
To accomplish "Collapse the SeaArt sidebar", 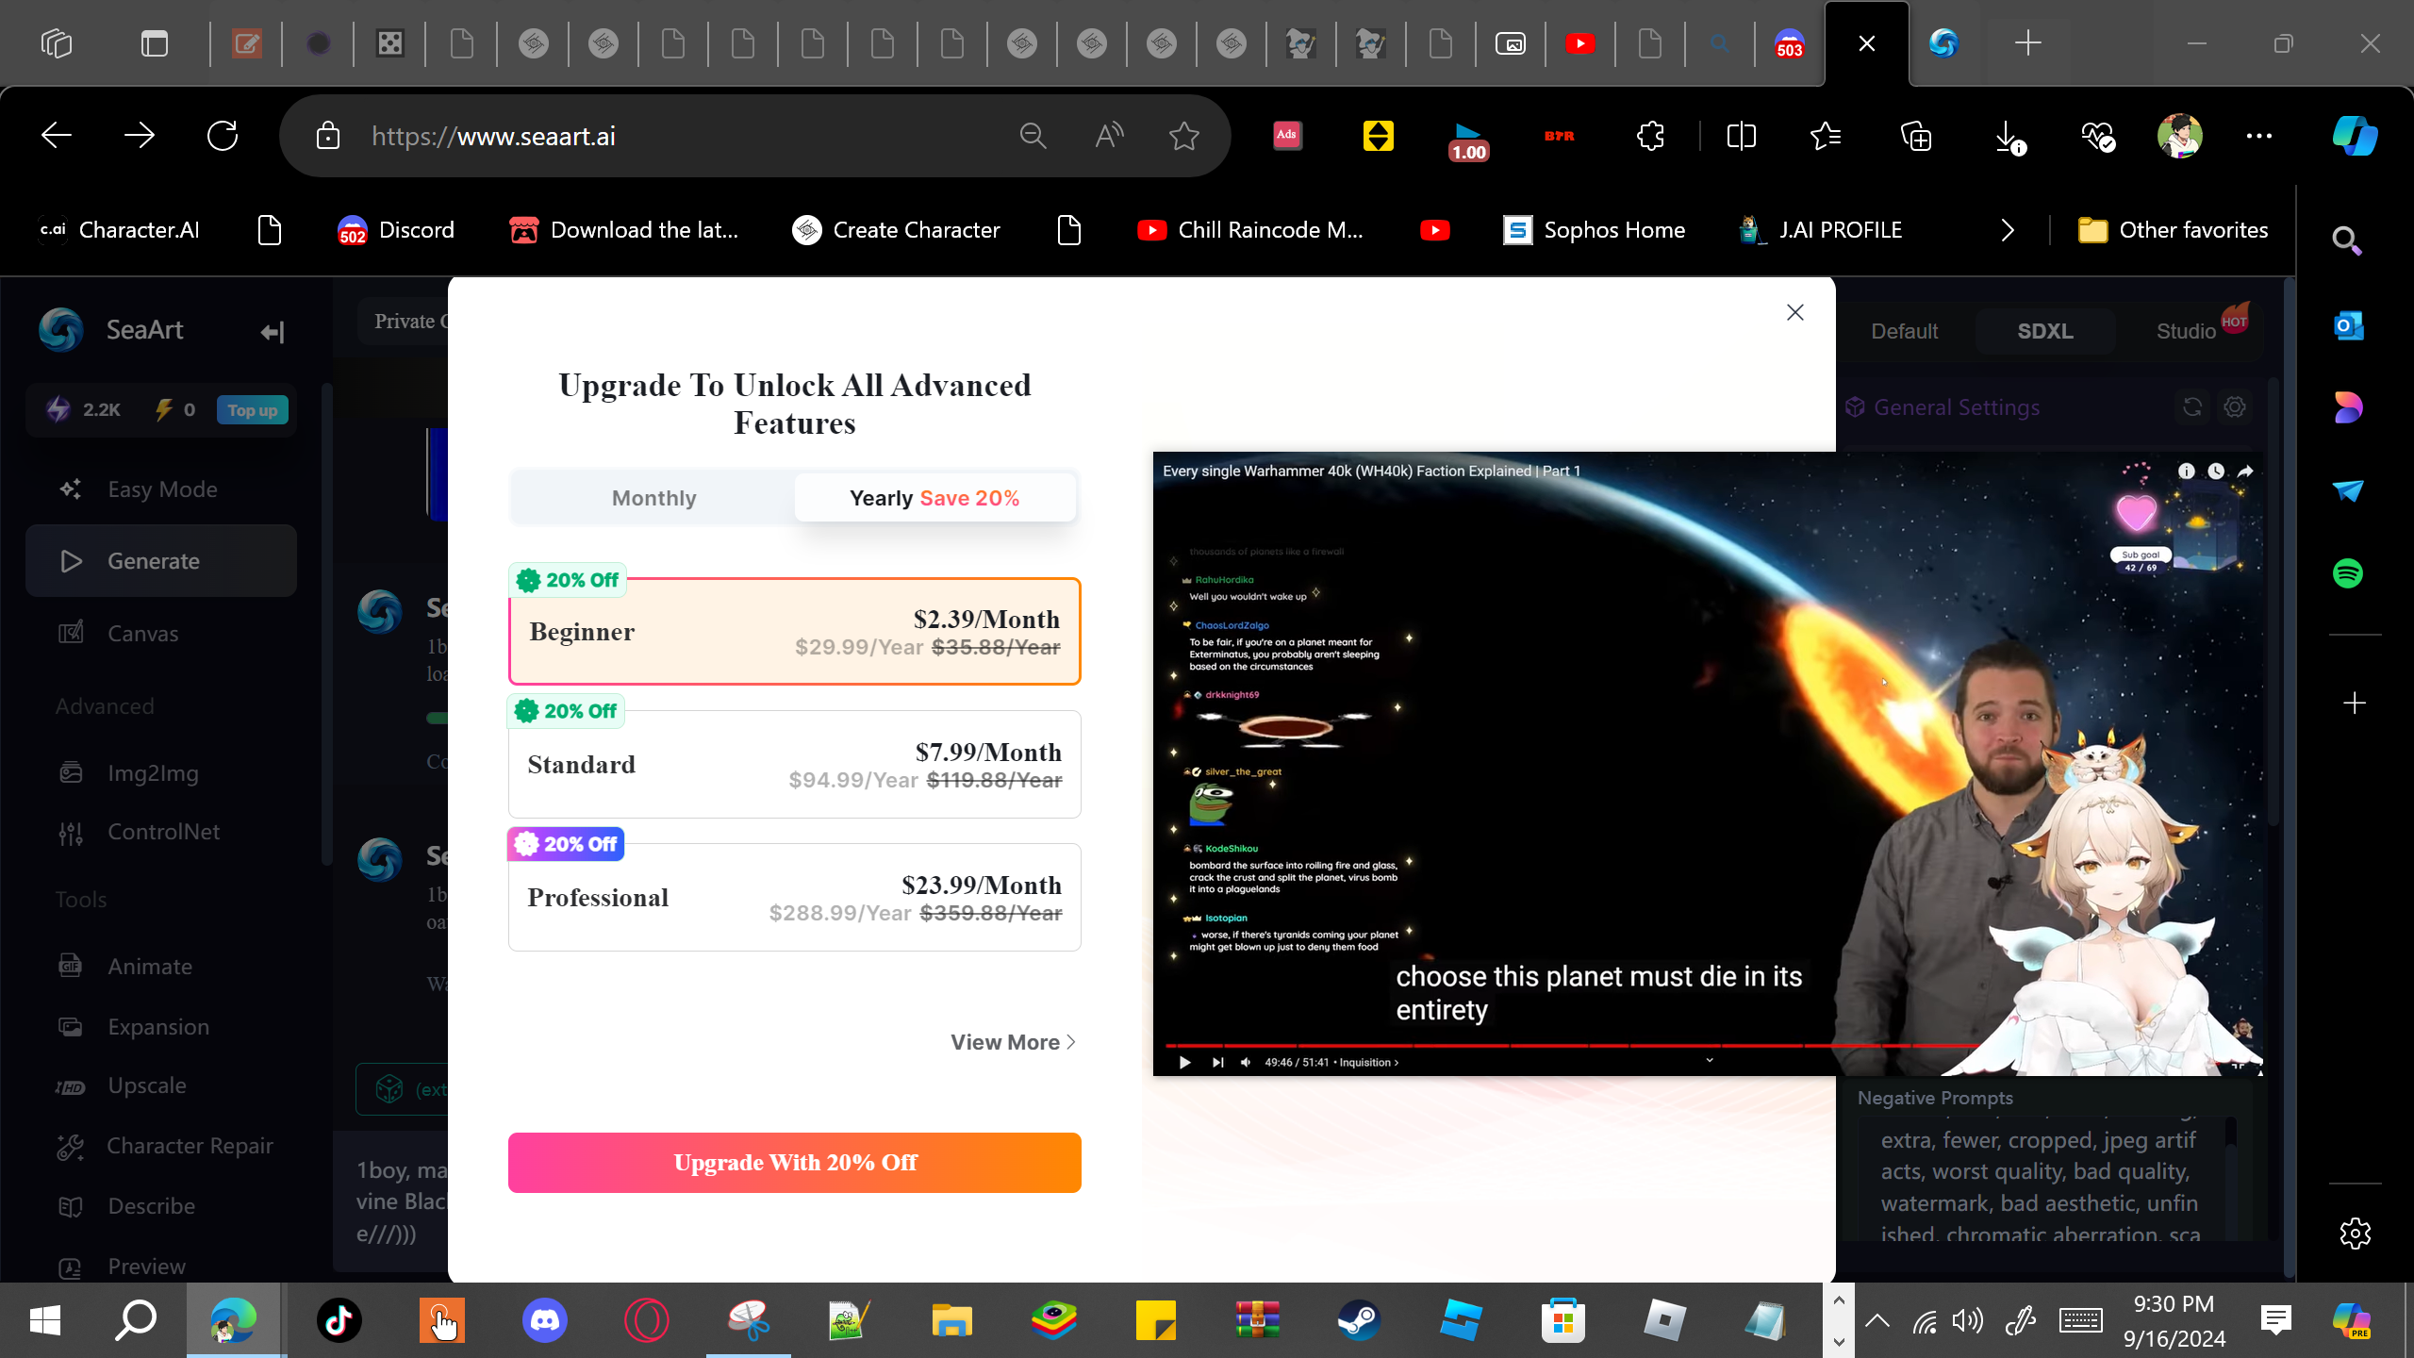I will click(273, 332).
